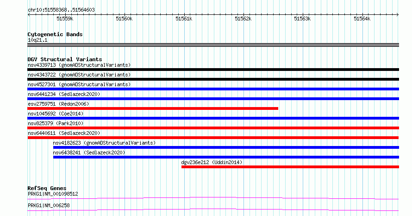Click the 51562k ruler tick label
Image resolution: width=412 pixels, height=216 pixels.
click(243, 19)
